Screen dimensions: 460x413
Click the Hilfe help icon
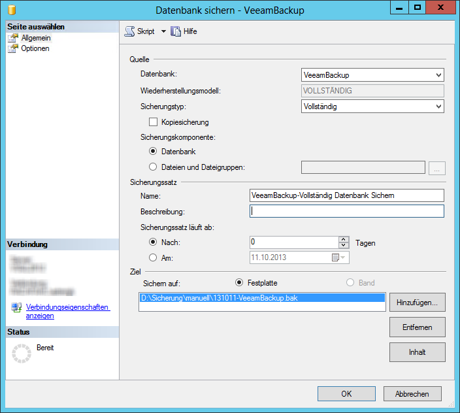pos(176,31)
